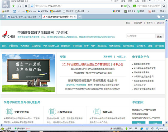Image resolution: width=168 pixels, height=132 pixels.
Task: Toggle sound mute speaker icon in status bar
Action: coord(152,128)
